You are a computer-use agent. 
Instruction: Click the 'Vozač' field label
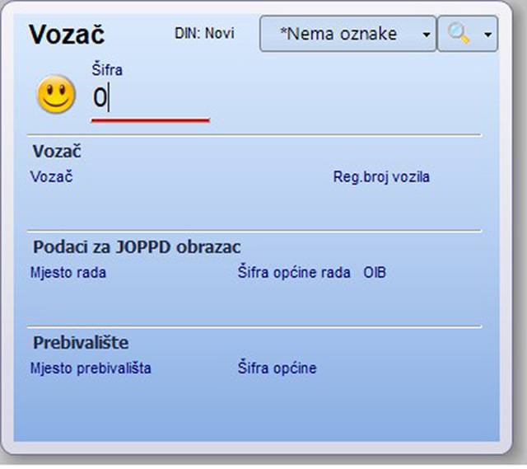click(x=51, y=176)
